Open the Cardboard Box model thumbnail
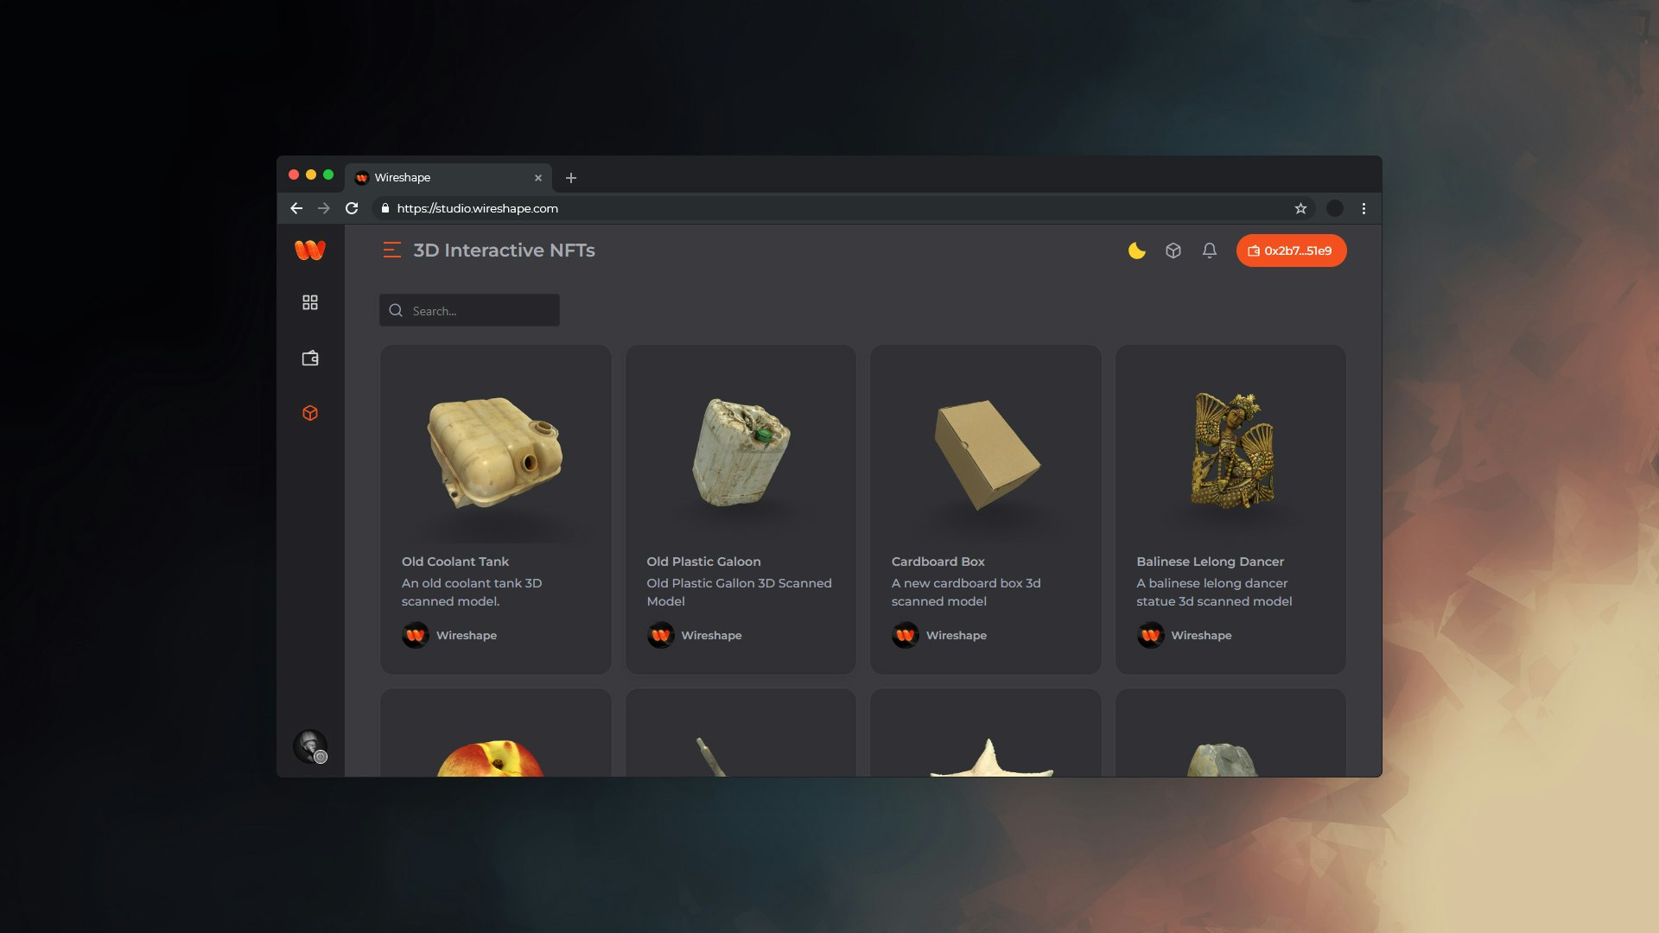The image size is (1659, 933). (x=987, y=454)
